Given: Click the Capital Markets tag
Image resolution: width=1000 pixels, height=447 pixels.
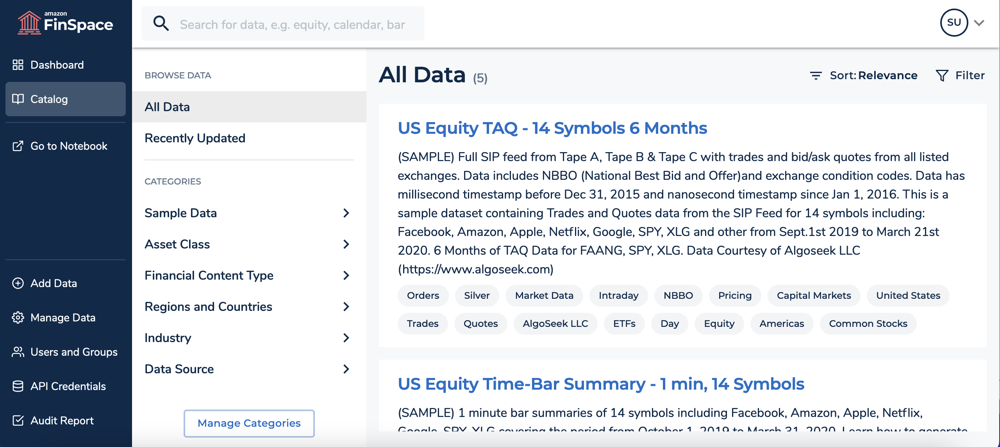Looking at the screenshot, I should (x=814, y=296).
